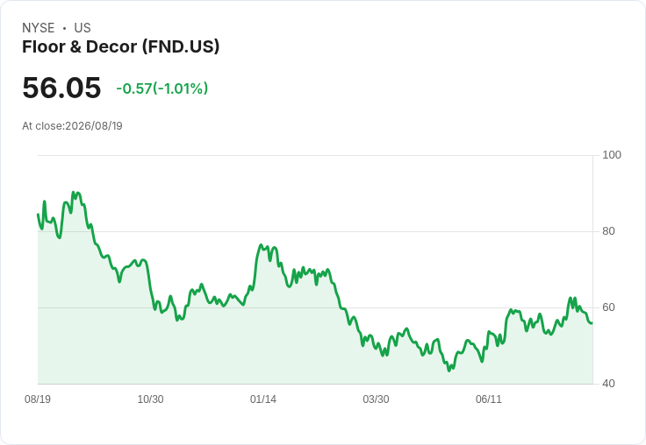646x445 pixels.
Task: Click the 56.05 current price
Action: click(61, 88)
